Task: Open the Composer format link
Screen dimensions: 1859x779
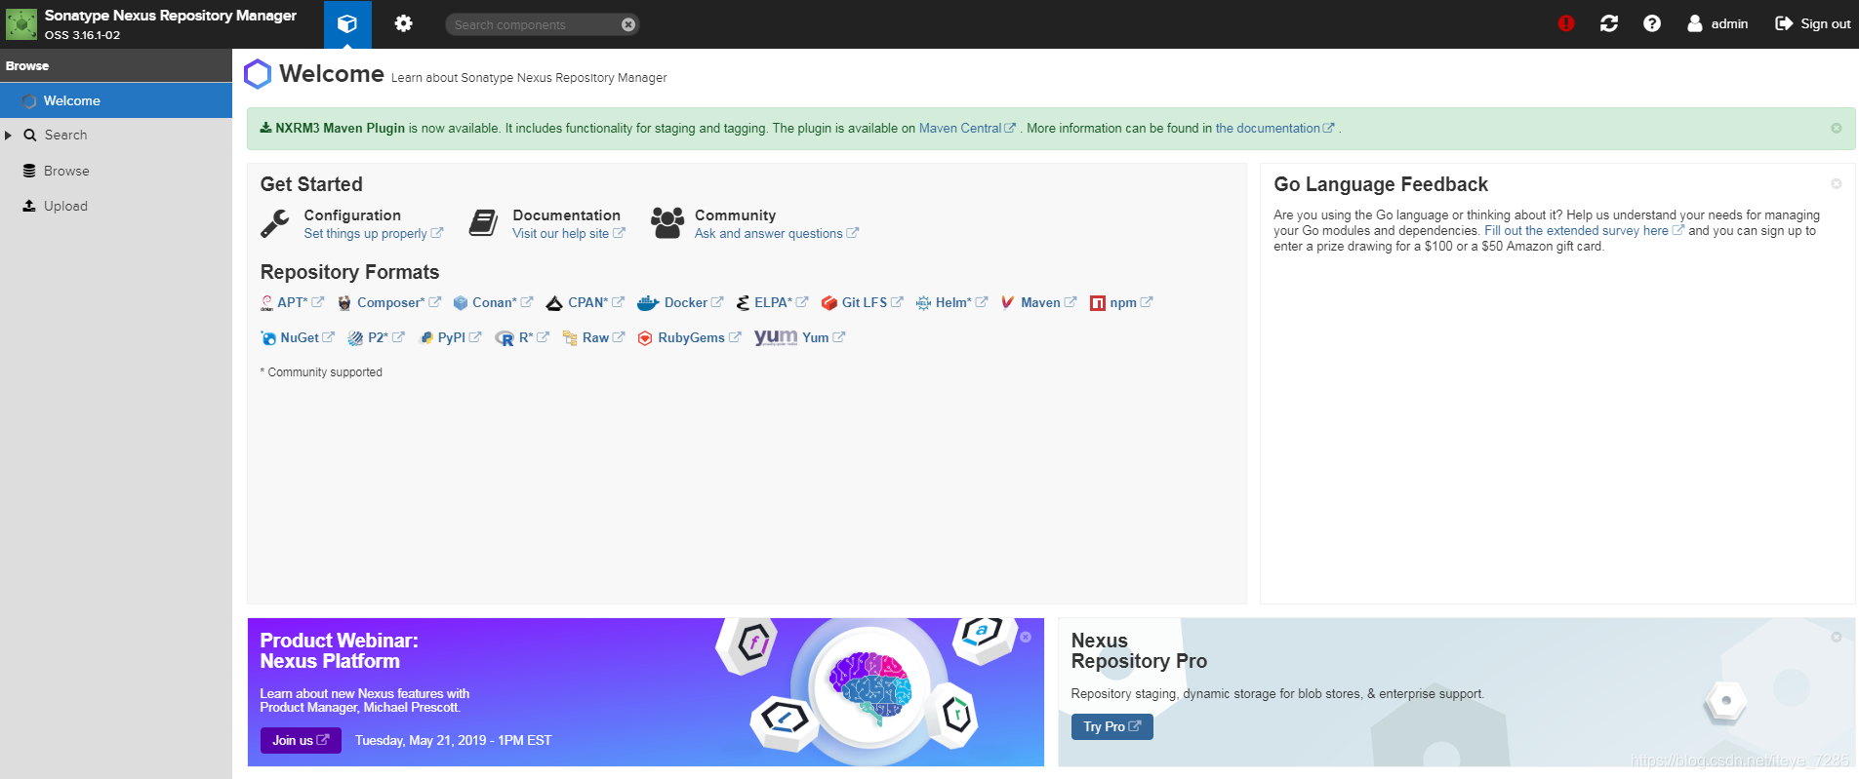Action: click(x=399, y=303)
